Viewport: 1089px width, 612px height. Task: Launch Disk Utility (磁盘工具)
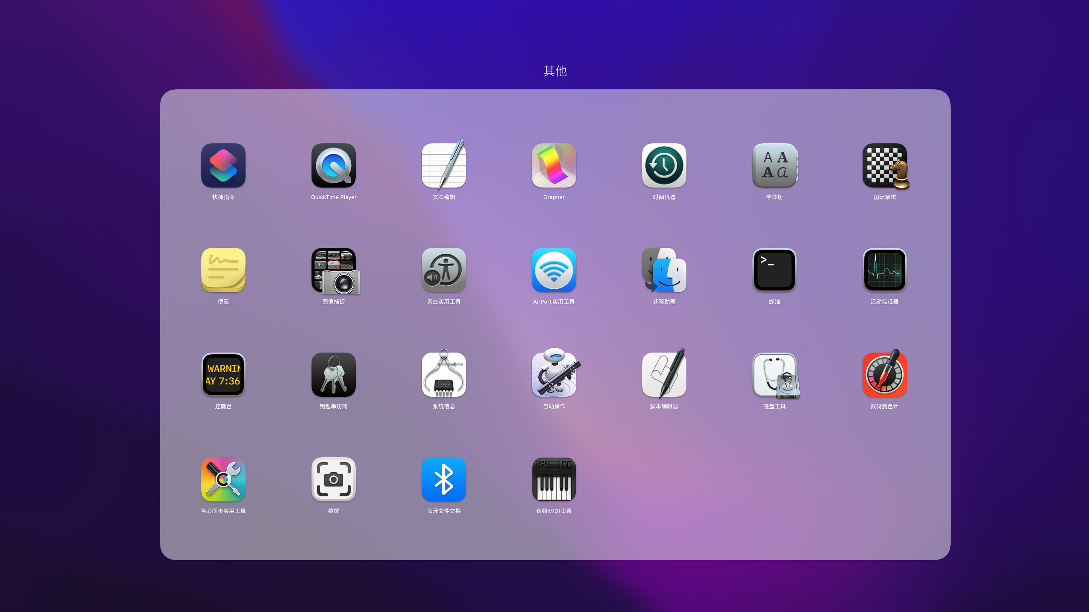click(775, 375)
